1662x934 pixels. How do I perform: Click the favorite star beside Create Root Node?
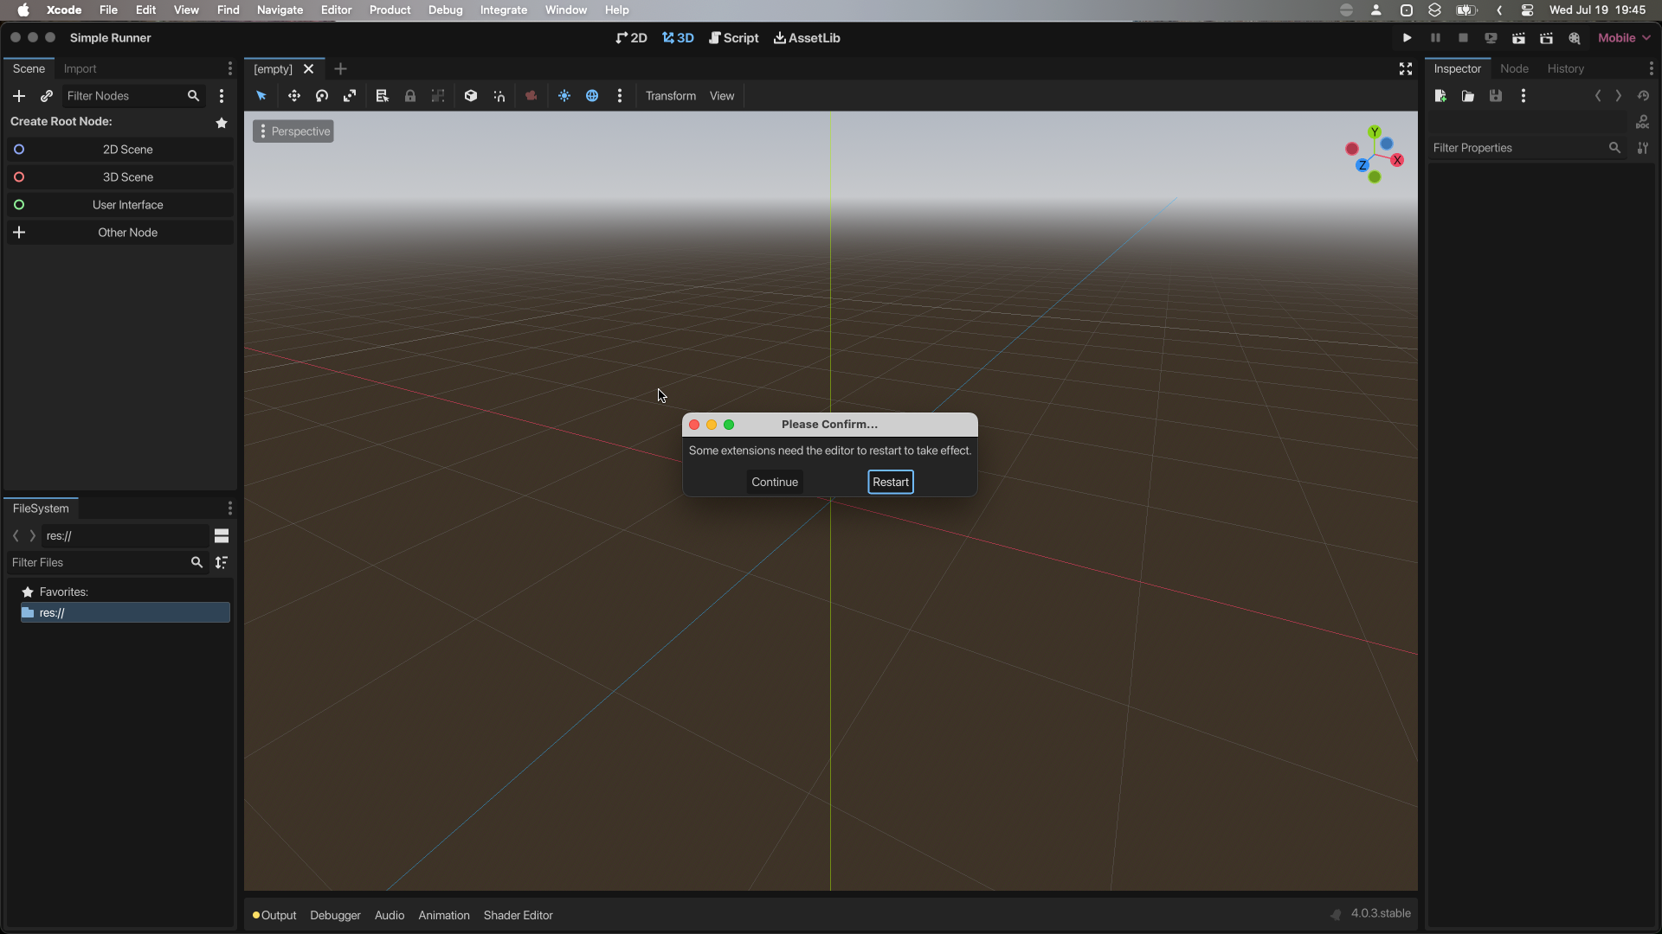222,123
